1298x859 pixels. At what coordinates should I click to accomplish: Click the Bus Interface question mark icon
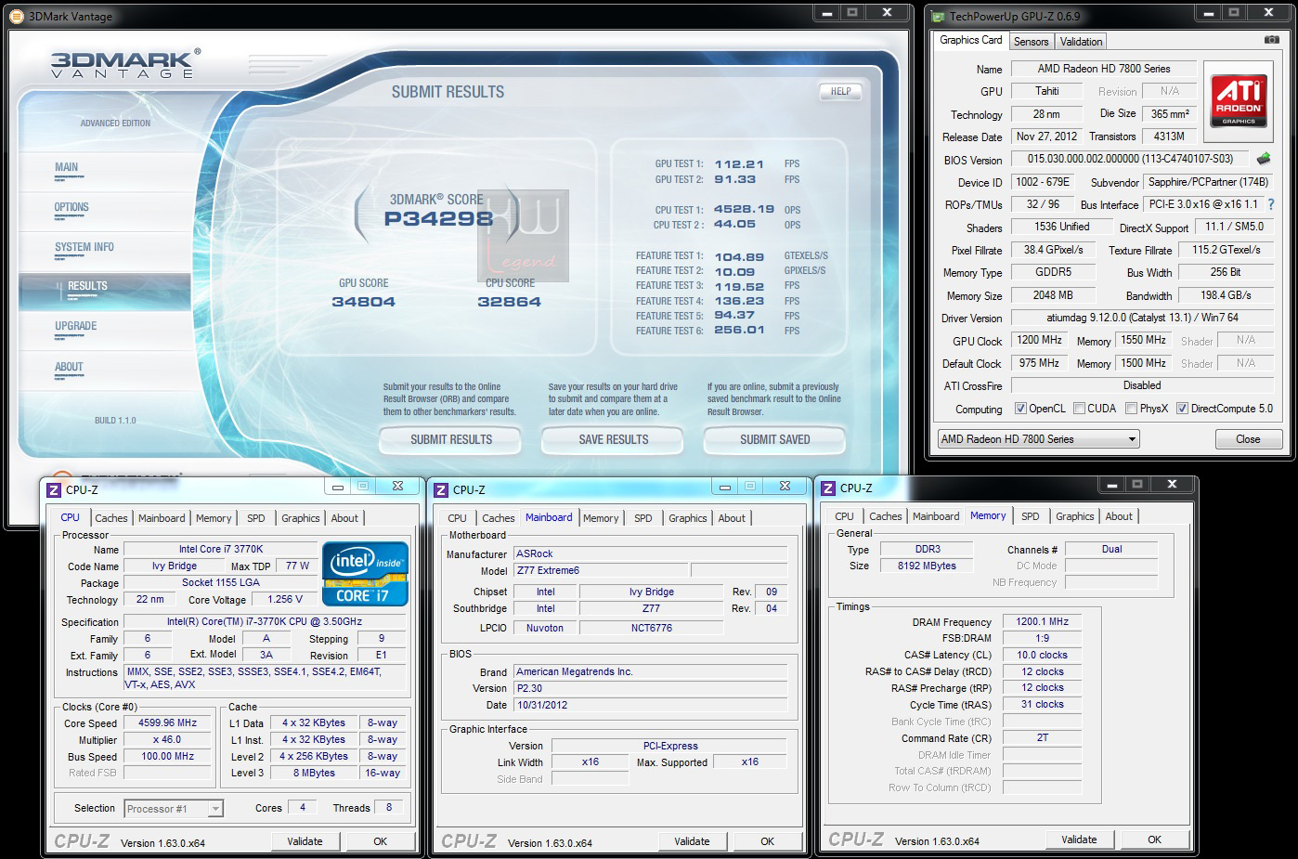1270,204
